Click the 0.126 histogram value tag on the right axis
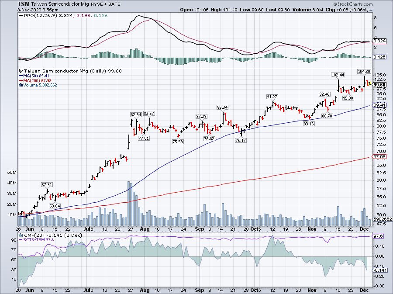 click(379, 57)
